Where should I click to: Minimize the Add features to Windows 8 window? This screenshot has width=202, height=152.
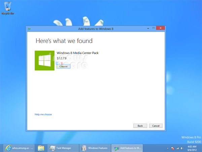coord(148,28)
